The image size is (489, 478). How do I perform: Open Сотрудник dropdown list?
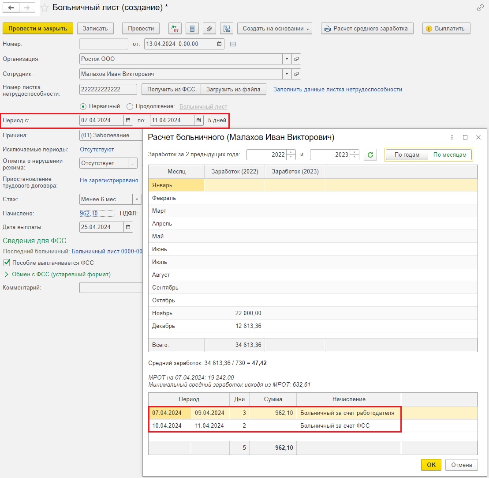click(x=287, y=74)
